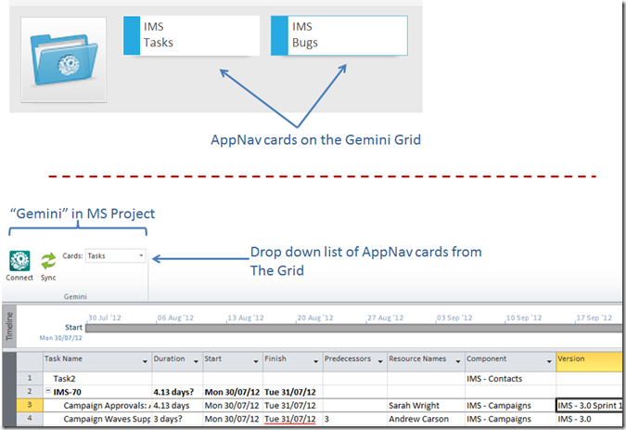Click the Campaign Waves Supp task cell
Image resolution: width=626 pixels, height=430 pixels.
(x=97, y=419)
